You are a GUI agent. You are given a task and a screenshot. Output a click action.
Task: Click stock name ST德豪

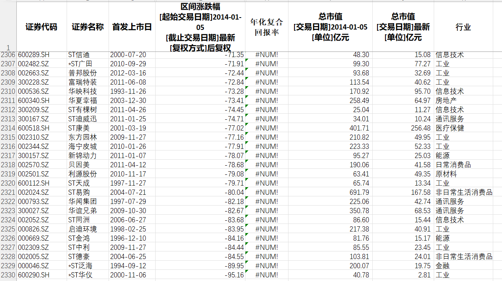[x=79, y=257]
